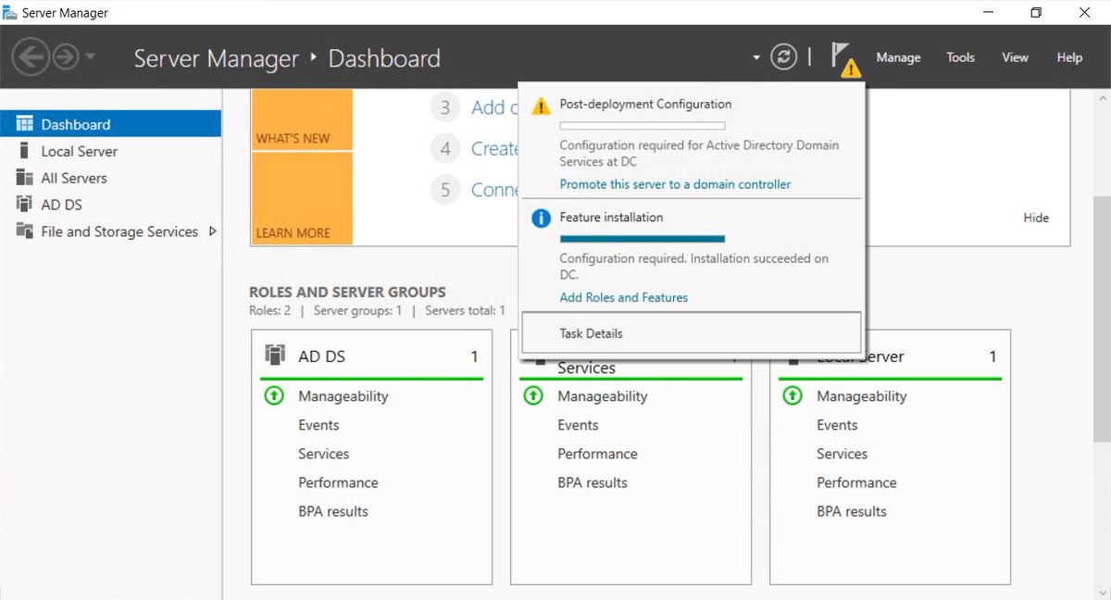The image size is (1111, 600).
Task: Click the AD DS tile header icon
Action: click(275, 356)
